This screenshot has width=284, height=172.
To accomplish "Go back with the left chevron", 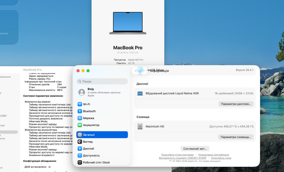I will pyautogui.click(x=136, y=71).
